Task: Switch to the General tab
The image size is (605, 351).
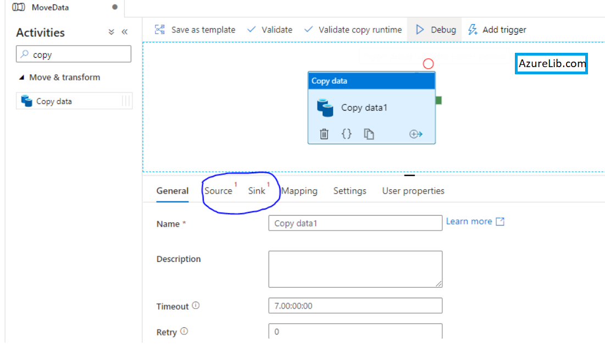Action: 173,191
